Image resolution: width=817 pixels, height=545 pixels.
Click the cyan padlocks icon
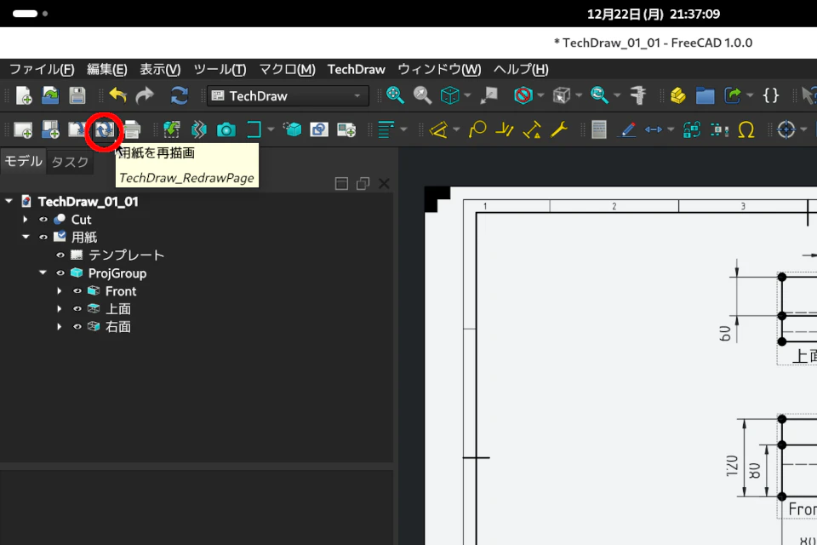click(691, 129)
